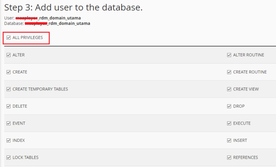Uncheck the ALTER ROUTINE checkbox

coord(229,55)
